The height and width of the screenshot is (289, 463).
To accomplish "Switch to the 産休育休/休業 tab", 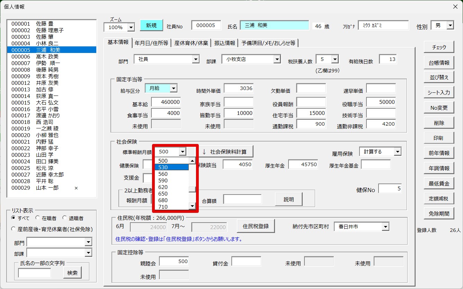I will [x=191, y=43].
